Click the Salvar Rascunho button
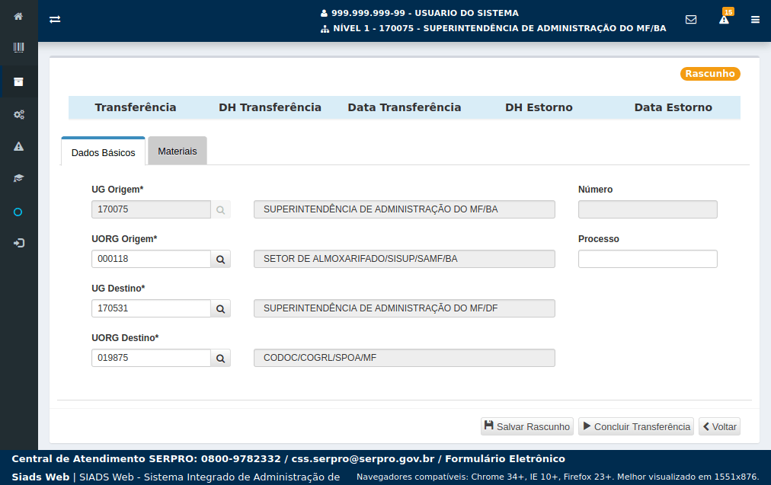Image resolution: width=771 pixels, height=485 pixels. pyautogui.click(x=527, y=426)
